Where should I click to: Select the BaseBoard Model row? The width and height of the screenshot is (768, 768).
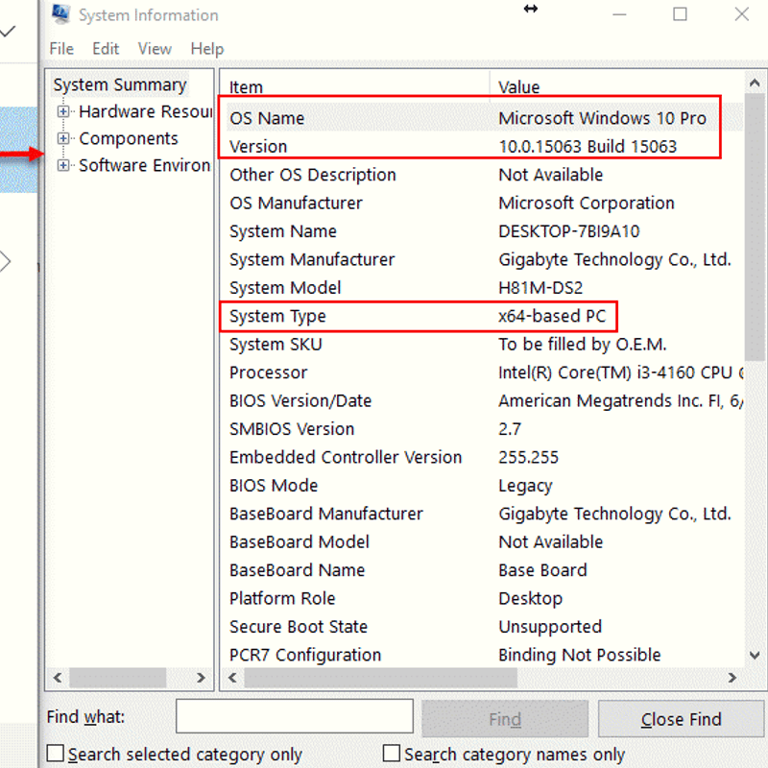(x=485, y=541)
